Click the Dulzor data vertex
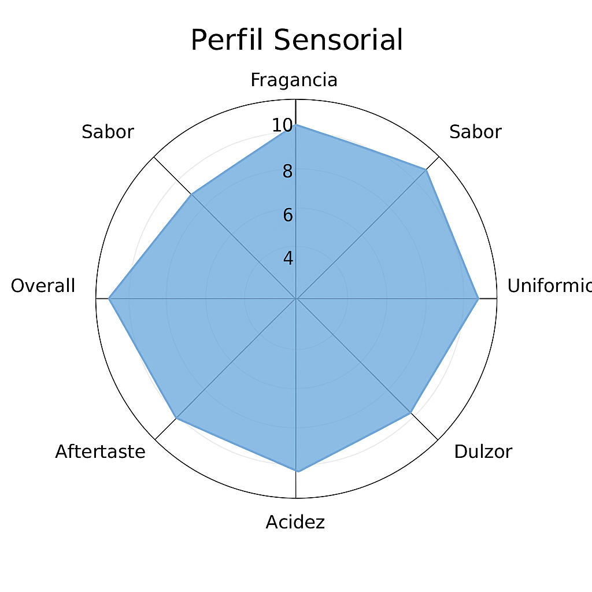The width and height of the screenshot is (592, 592). click(x=411, y=413)
